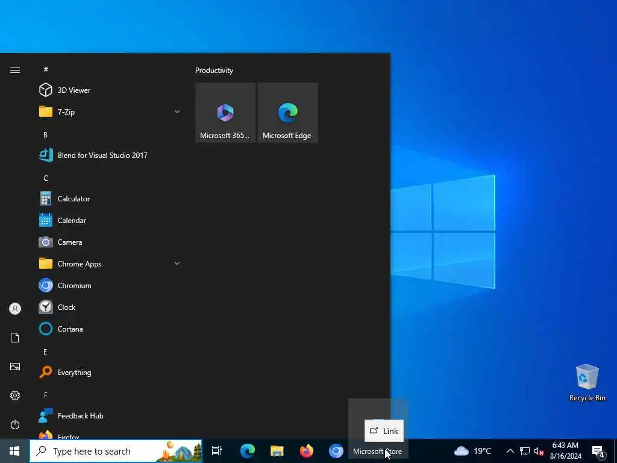Show hidden system tray icons
The image size is (617, 463).
click(x=510, y=451)
